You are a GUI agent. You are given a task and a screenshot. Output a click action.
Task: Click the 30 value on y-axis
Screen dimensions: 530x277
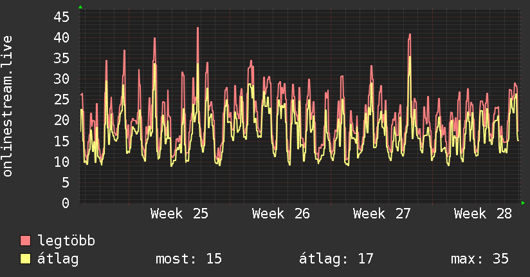61,79
